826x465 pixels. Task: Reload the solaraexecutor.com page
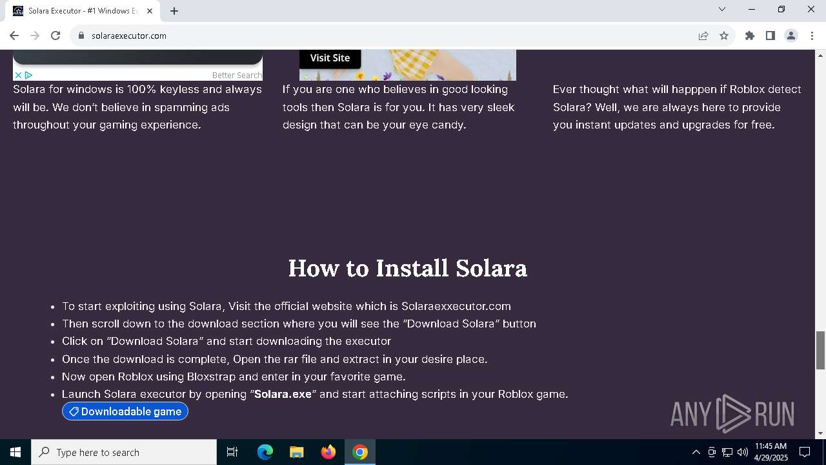click(x=55, y=36)
